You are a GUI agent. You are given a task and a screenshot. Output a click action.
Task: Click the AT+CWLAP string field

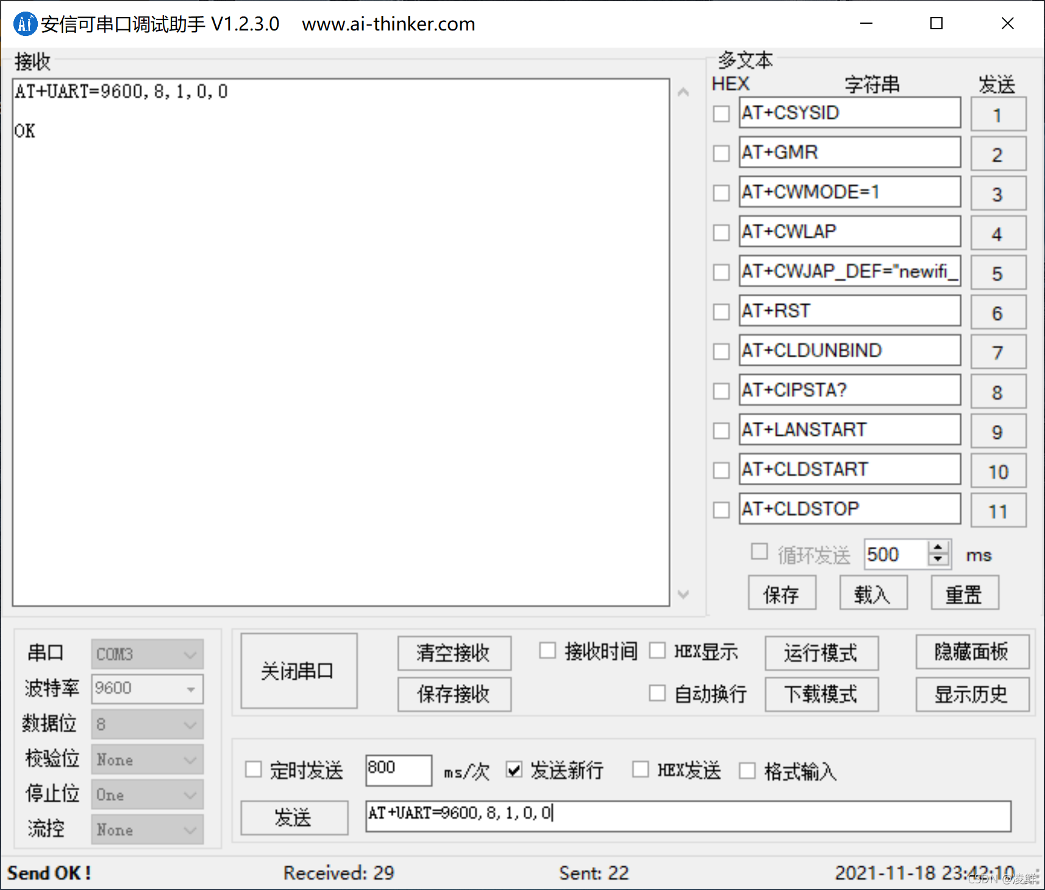[850, 231]
